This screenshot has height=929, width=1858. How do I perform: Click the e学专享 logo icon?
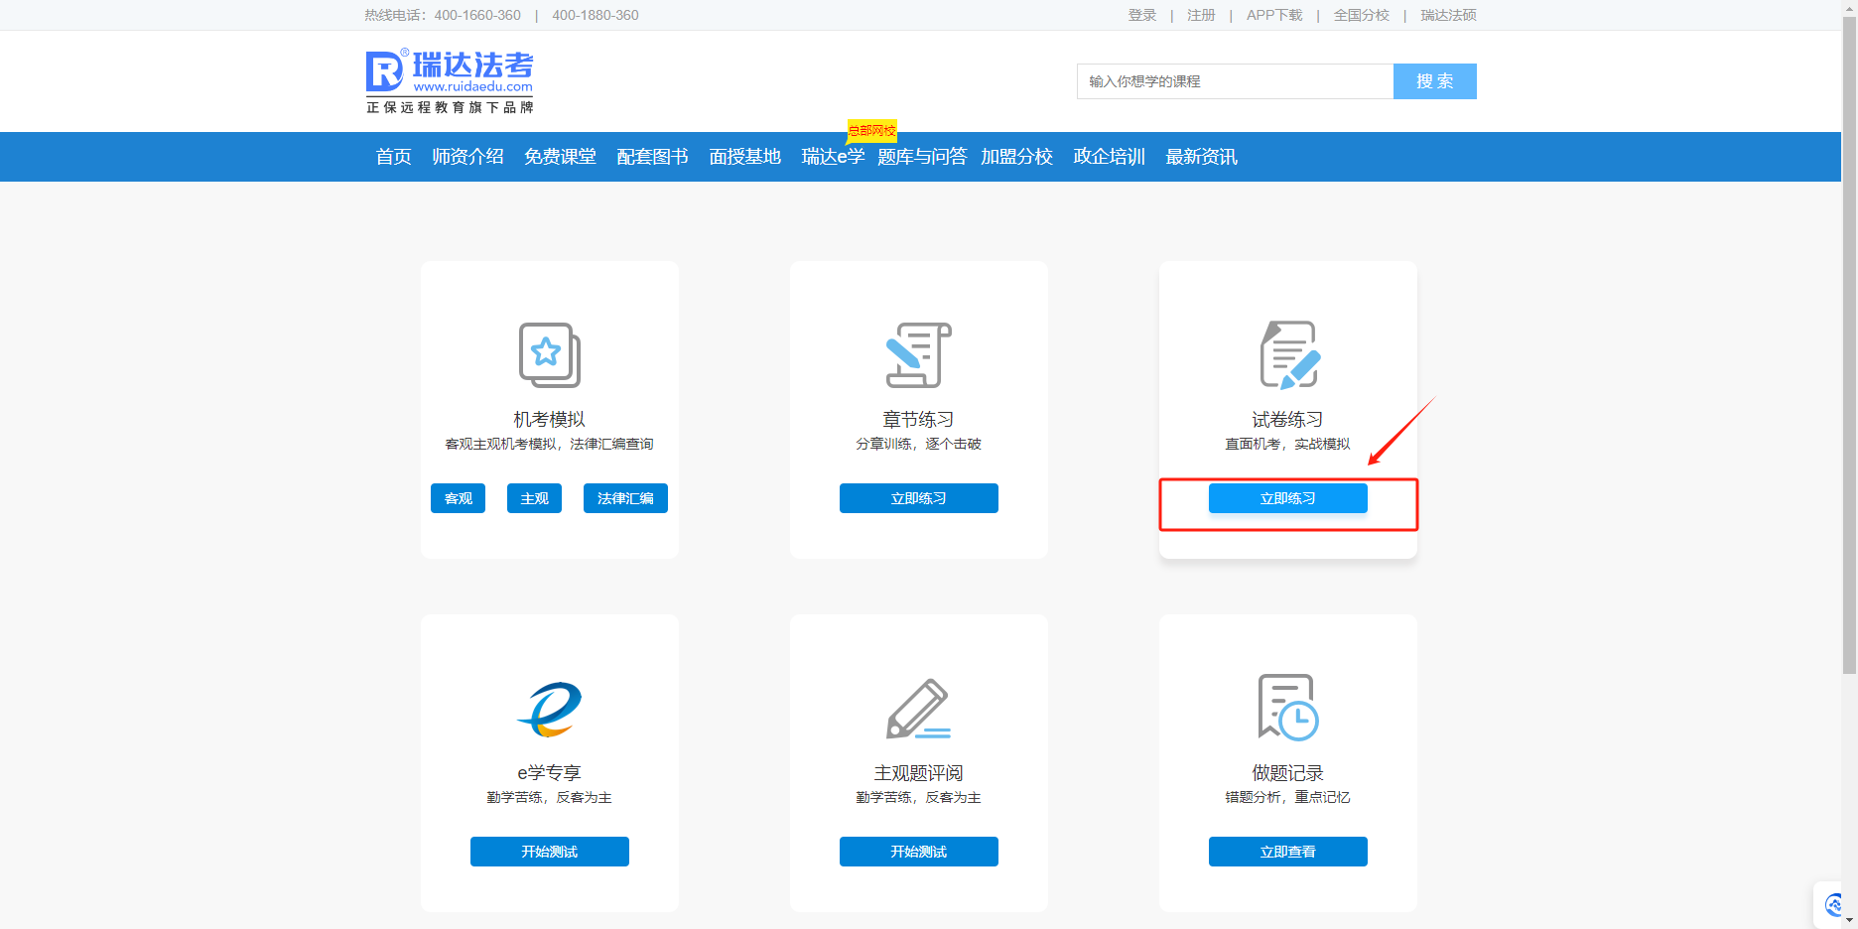pos(549,709)
